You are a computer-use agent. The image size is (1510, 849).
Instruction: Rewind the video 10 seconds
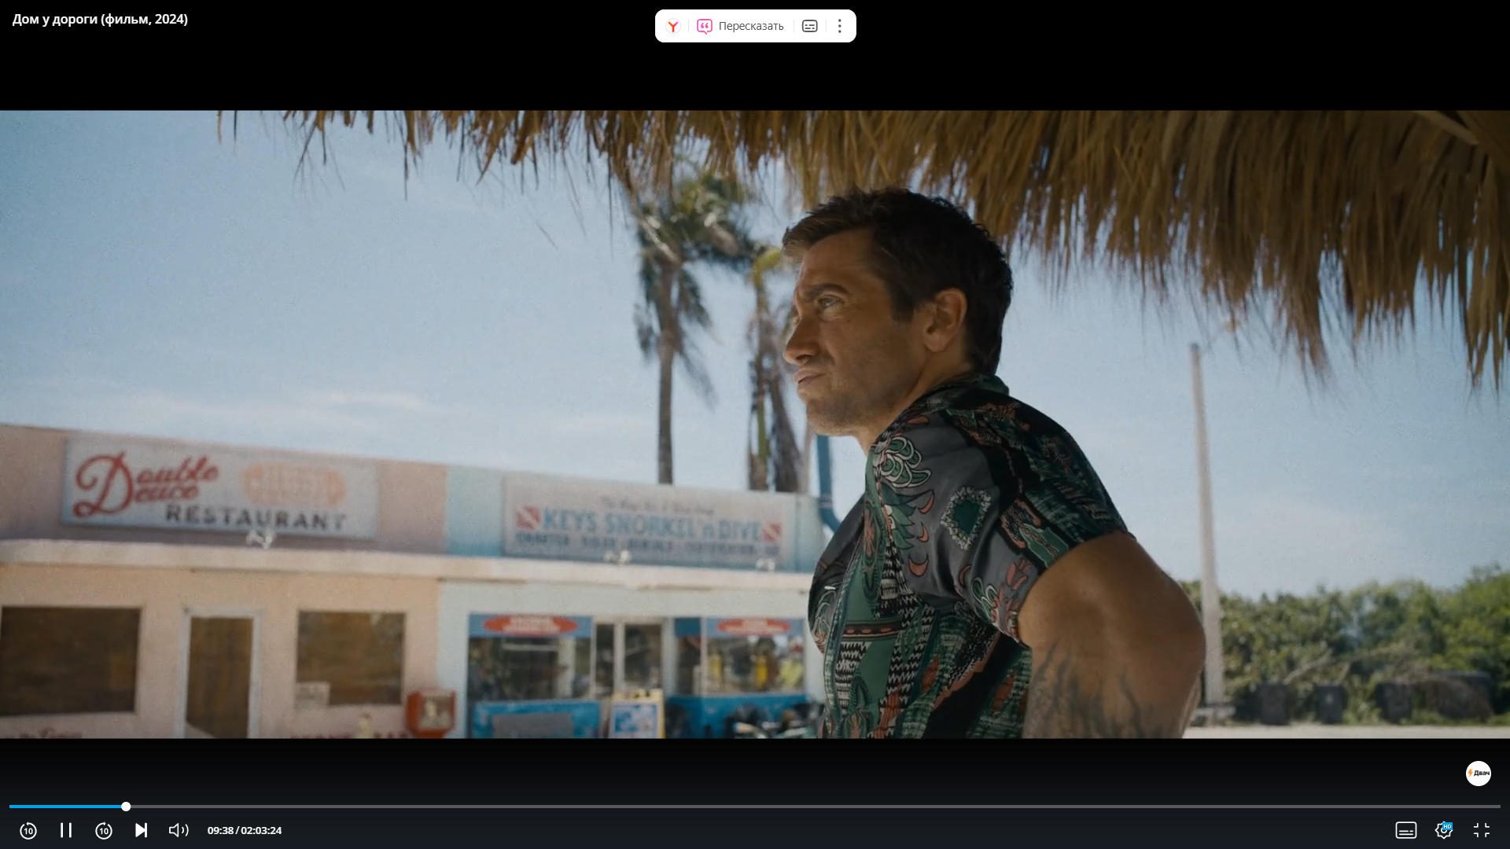click(28, 830)
